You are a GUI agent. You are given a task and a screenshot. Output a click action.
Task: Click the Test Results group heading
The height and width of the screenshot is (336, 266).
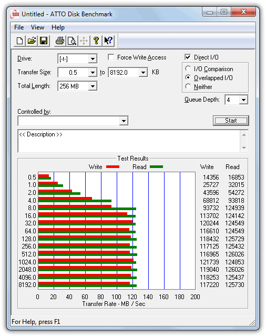click(x=133, y=159)
